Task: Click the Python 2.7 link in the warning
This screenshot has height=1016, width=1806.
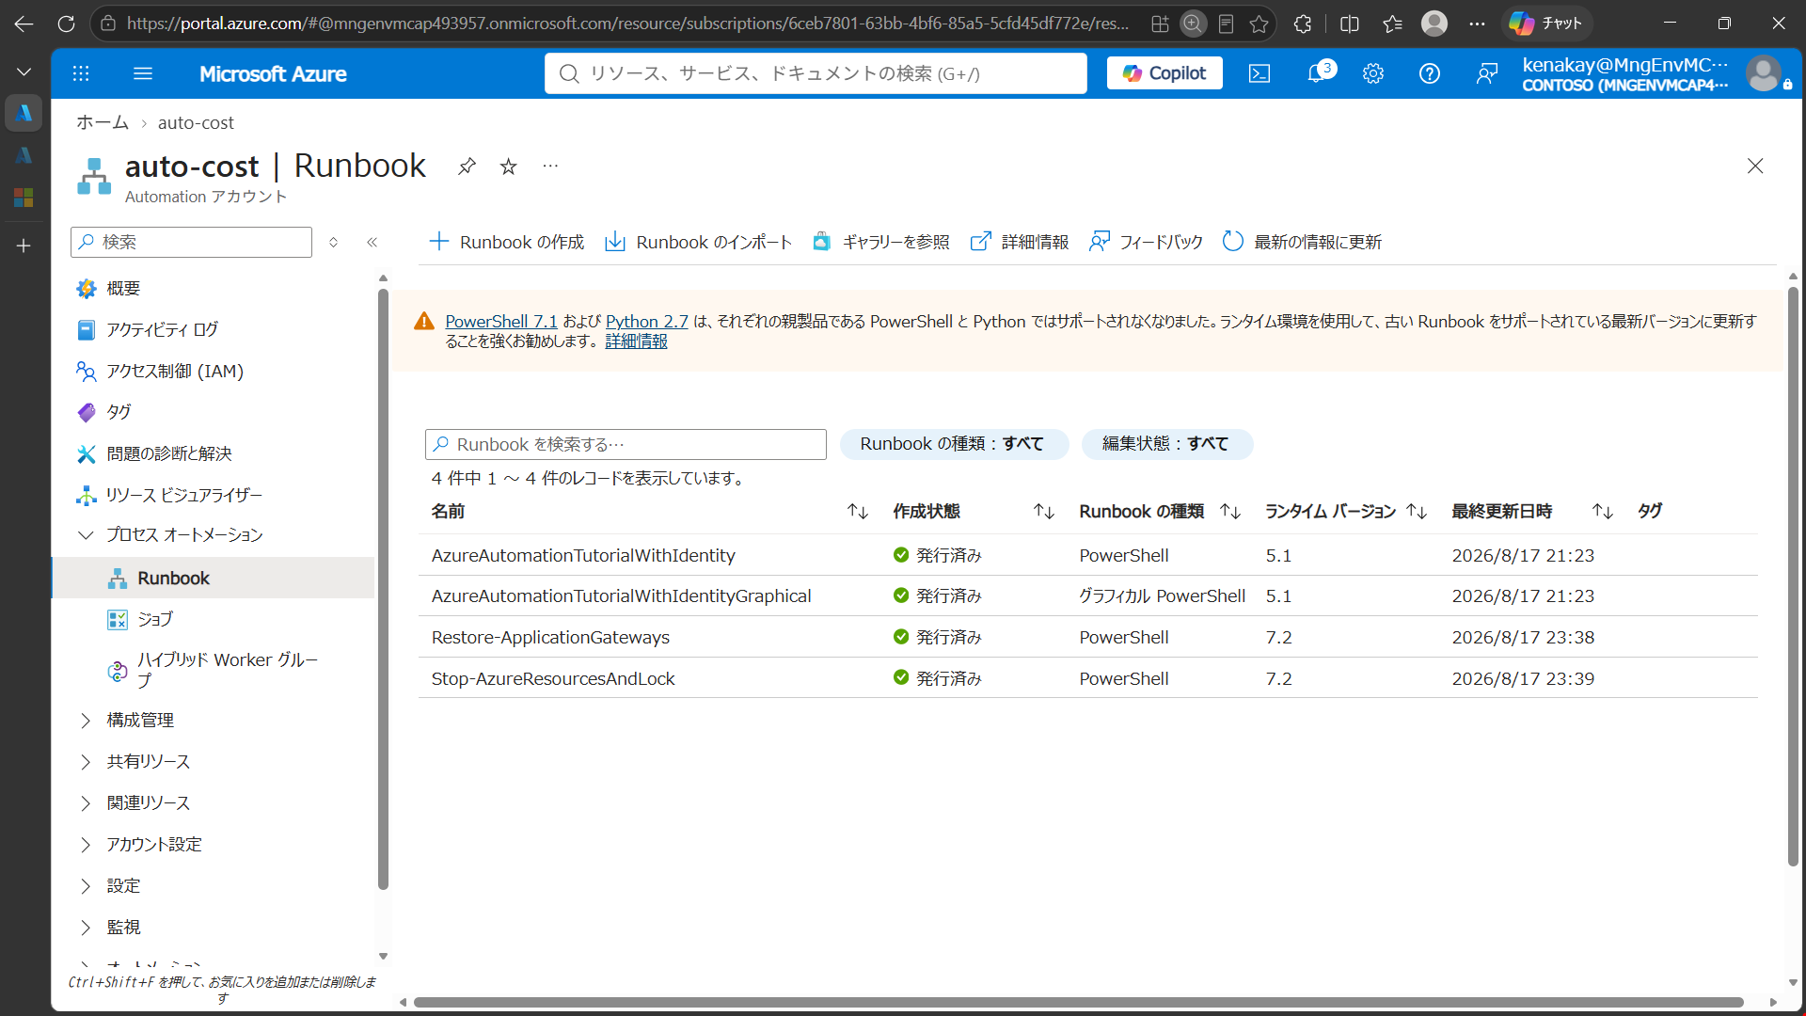Action: pos(646,322)
